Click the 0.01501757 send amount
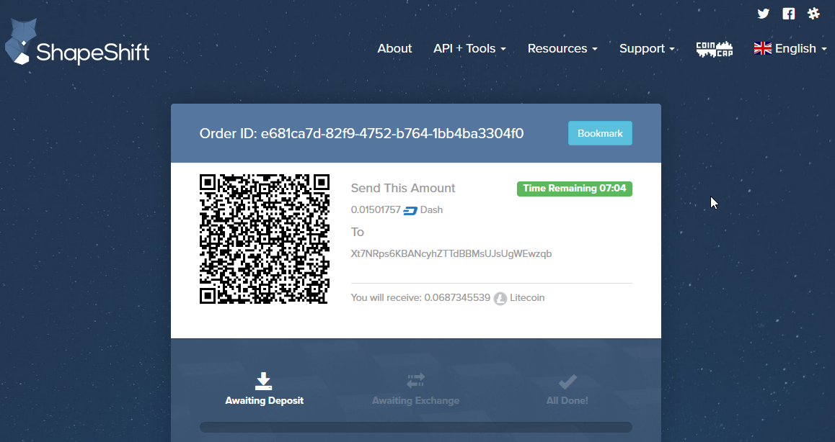 pos(376,209)
